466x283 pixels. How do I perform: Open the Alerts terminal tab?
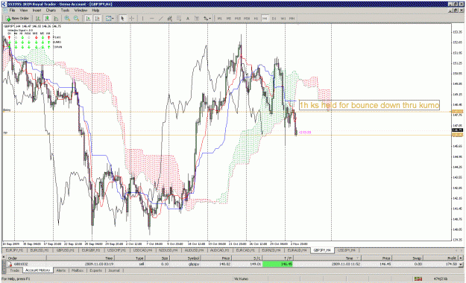click(61, 270)
